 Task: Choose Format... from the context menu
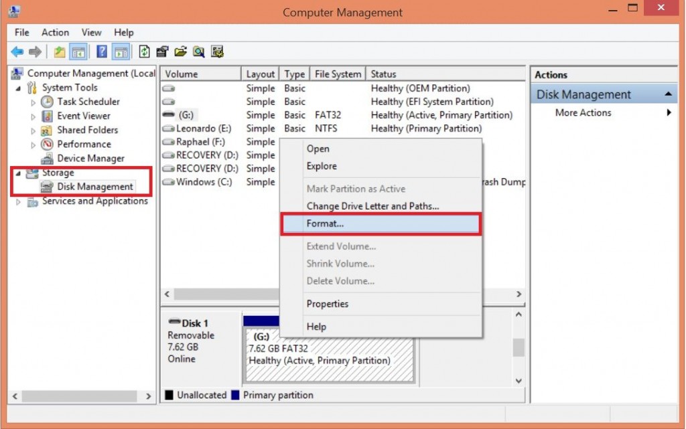[x=325, y=224]
